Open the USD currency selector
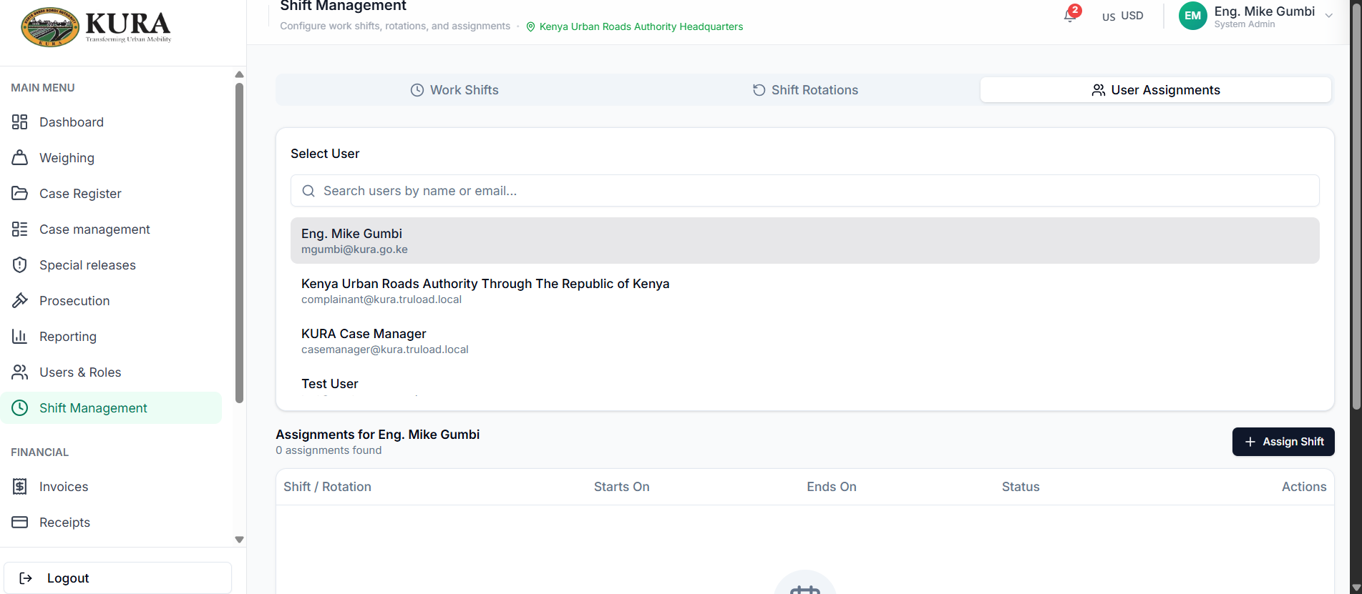1362x594 pixels. 1122,16
